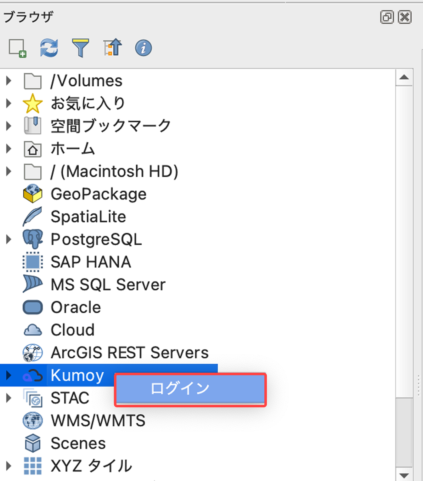This screenshot has width=423, height=481.
Task: Expand the /Volumes folder
Action: (8, 81)
